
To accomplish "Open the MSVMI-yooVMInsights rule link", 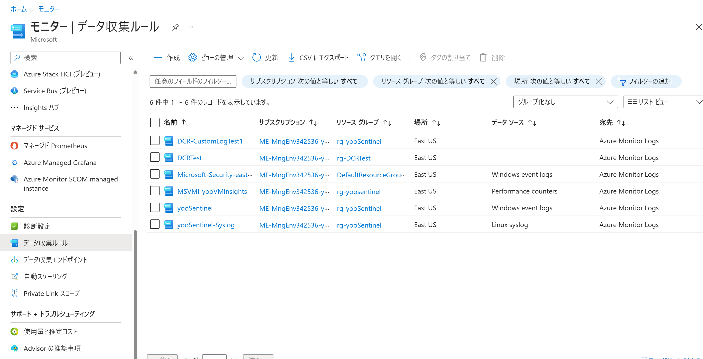I will pos(212,191).
